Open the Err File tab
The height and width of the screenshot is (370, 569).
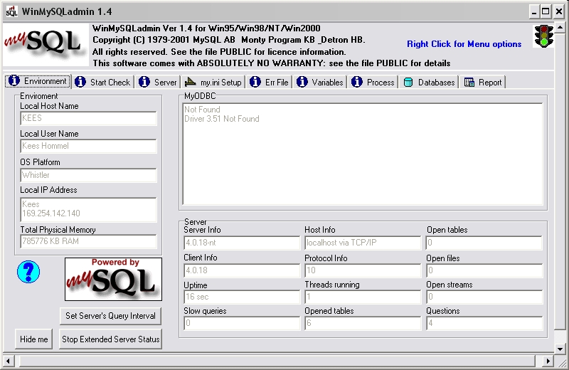(x=270, y=82)
